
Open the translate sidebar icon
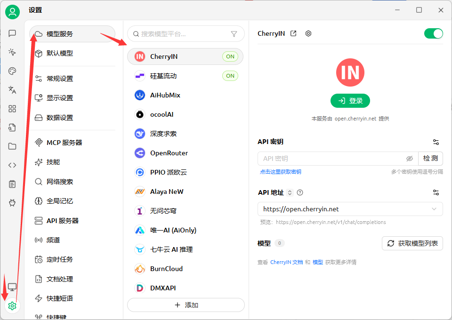[x=12, y=90]
